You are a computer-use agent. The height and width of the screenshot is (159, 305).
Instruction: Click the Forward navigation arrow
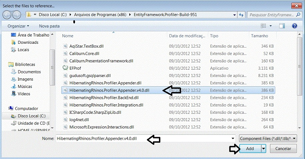[17, 15]
